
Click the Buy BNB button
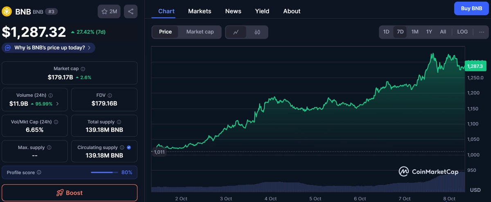(x=471, y=8)
